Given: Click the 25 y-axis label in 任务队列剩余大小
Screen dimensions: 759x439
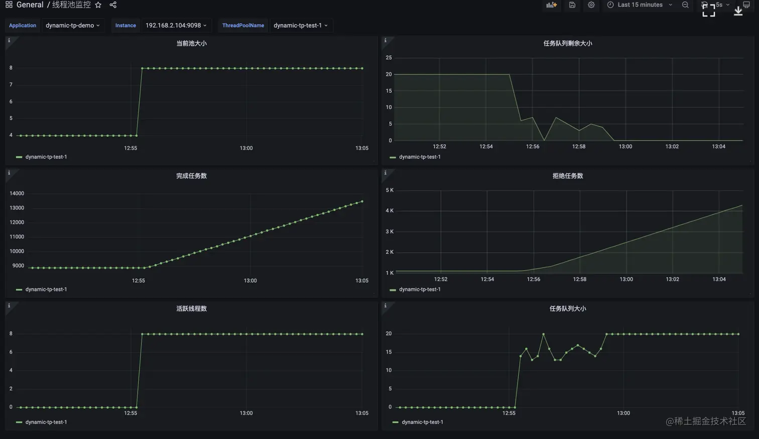Looking at the screenshot, I should [389, 58].
